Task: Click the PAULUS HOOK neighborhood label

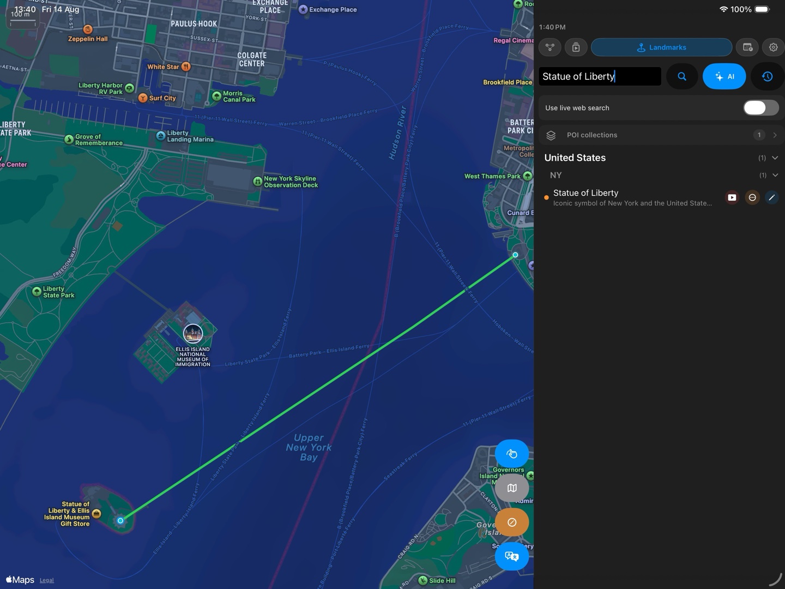Action: point(194,24)
